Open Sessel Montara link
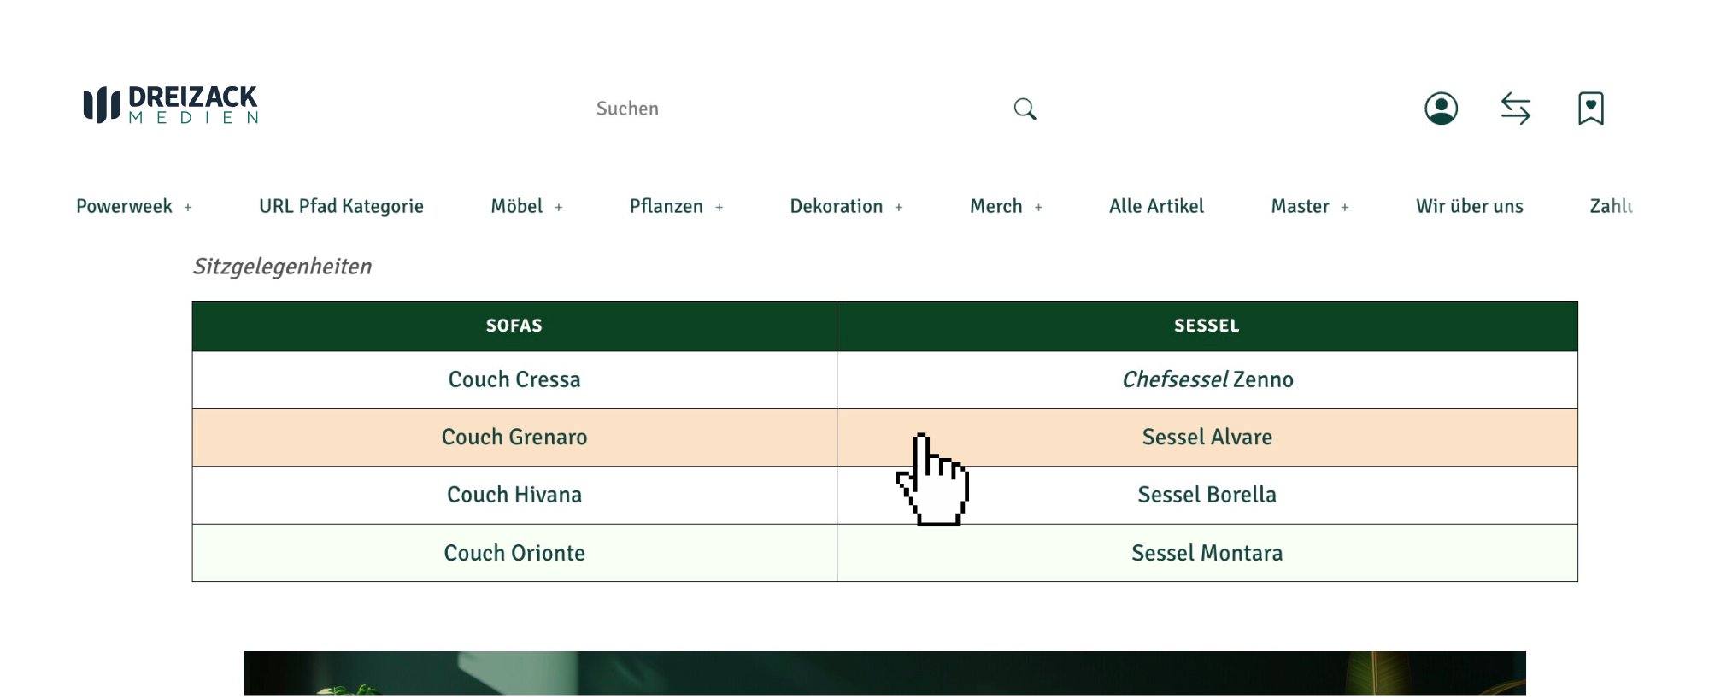Screen dimensions: 1709x699 1207,553
